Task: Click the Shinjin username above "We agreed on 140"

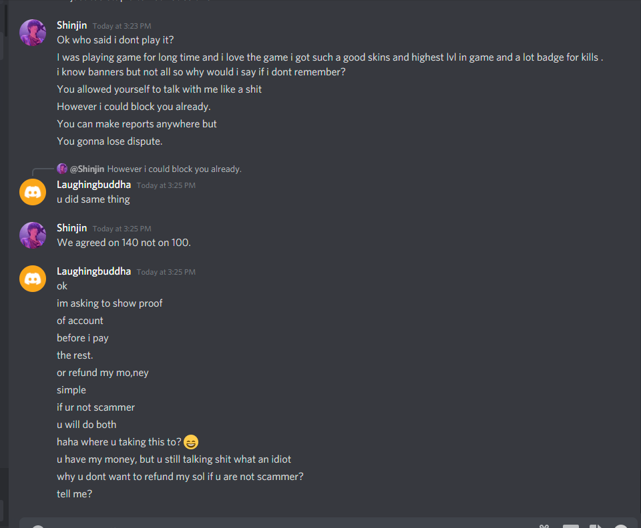Action: (x=72, y=228)
